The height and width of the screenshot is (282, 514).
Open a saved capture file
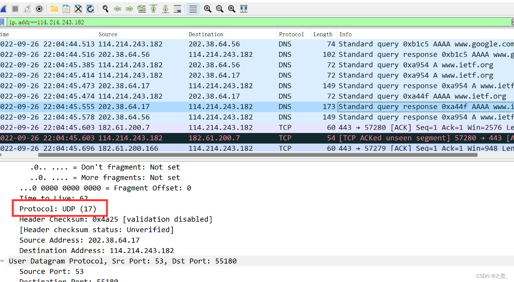pyautogui.click(x=54, y=9)
